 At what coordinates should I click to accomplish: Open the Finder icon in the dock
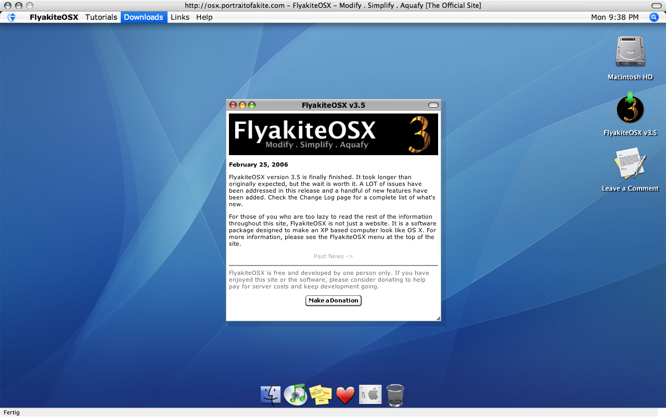[x=270, y=395]
